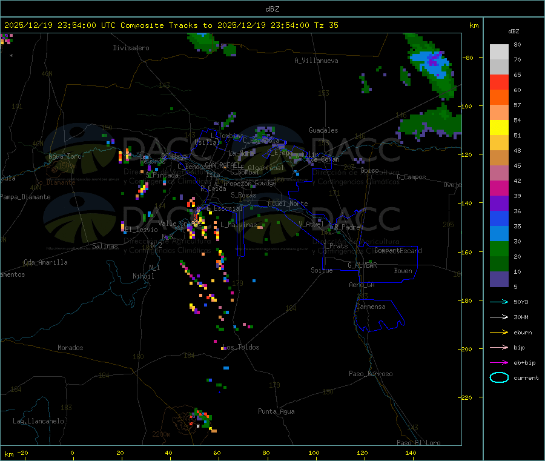This screenshot has width=545, height=461.
Task: Click the 'CompantEscard' map label
Action: [398, 250]
